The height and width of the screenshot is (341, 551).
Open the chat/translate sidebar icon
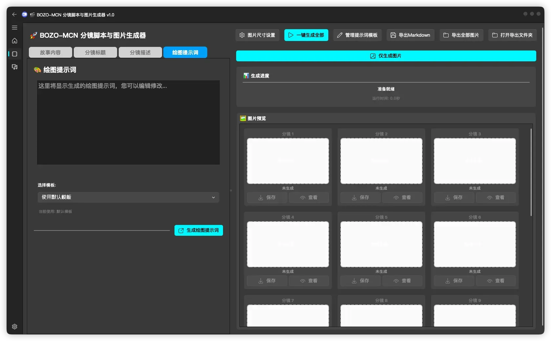(x=14, y=67)
